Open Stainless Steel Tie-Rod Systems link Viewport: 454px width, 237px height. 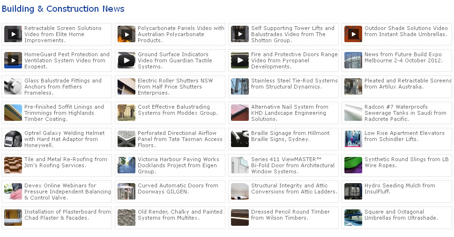[x=294, y=84]
